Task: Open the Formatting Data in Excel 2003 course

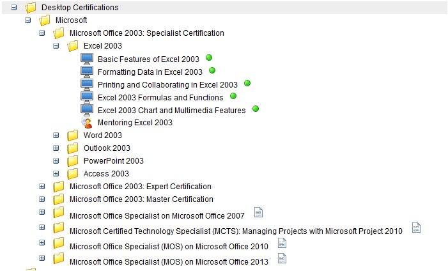Action: [150, 72]
